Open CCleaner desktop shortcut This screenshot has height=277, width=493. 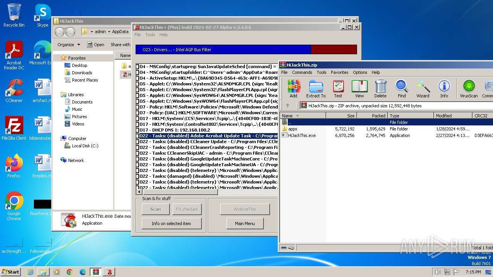click(14, 91)
